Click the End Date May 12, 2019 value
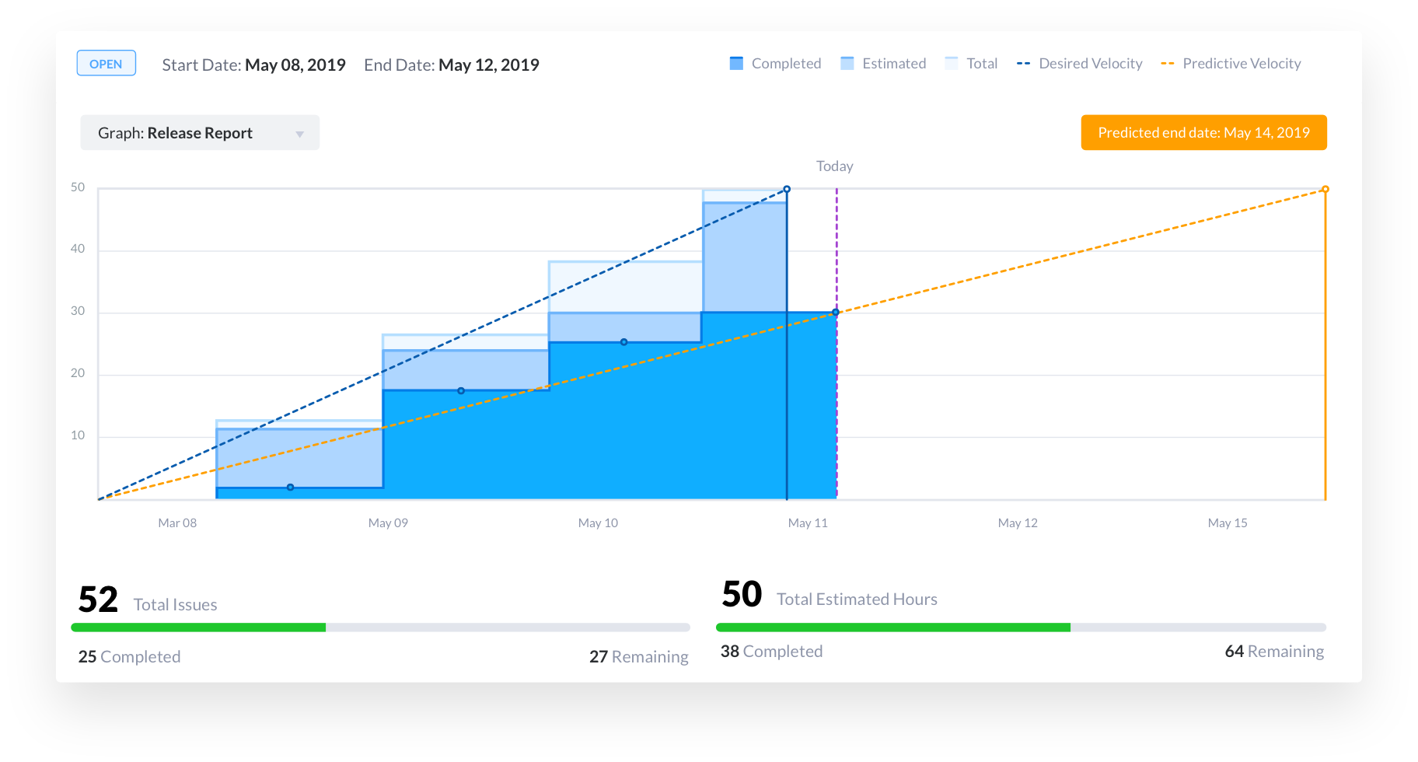Screen dimensions: 1418x762 coord(488,65)
